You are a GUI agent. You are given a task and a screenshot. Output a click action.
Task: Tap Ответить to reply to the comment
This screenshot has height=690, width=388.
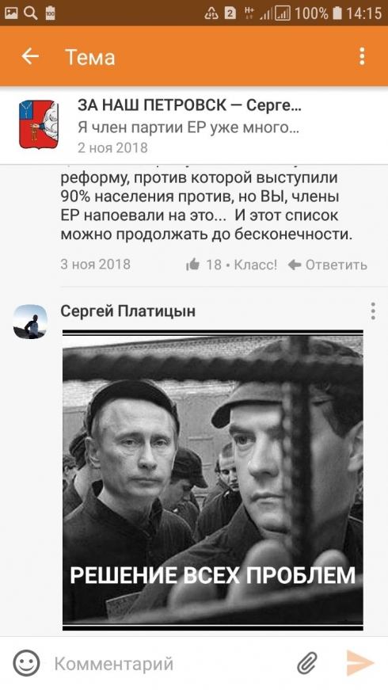pyautogui.click(x=336, y=265)
